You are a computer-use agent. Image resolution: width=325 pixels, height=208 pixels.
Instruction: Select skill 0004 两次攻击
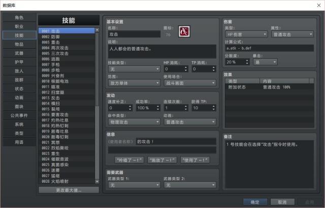tap(67, 48)
